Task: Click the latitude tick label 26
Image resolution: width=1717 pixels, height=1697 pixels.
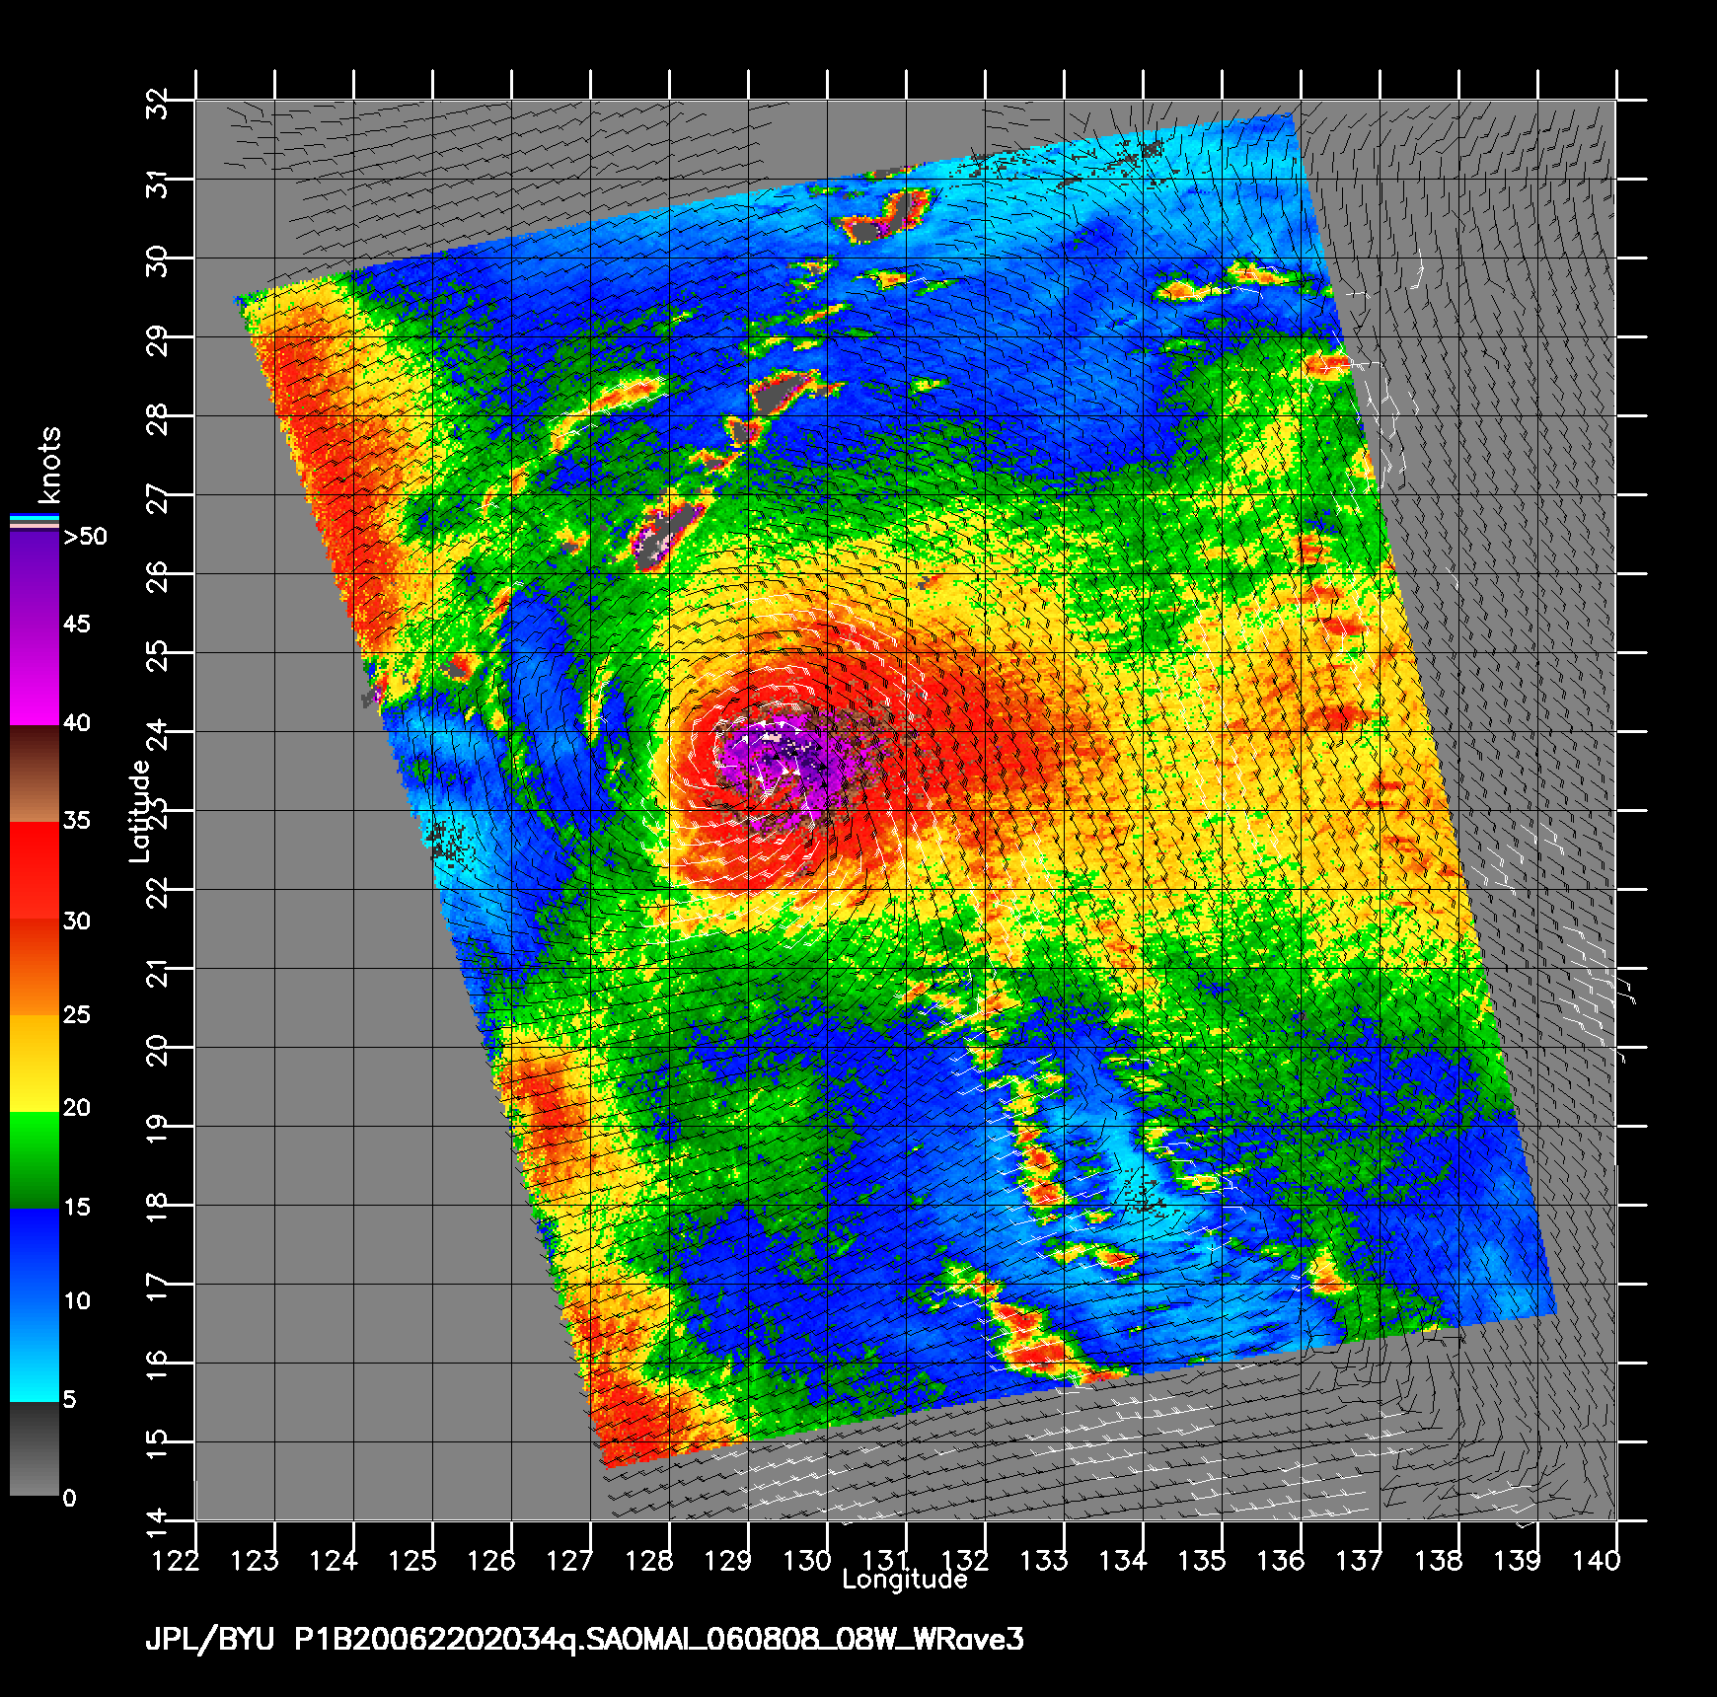Action: click(x=158, y=576)
